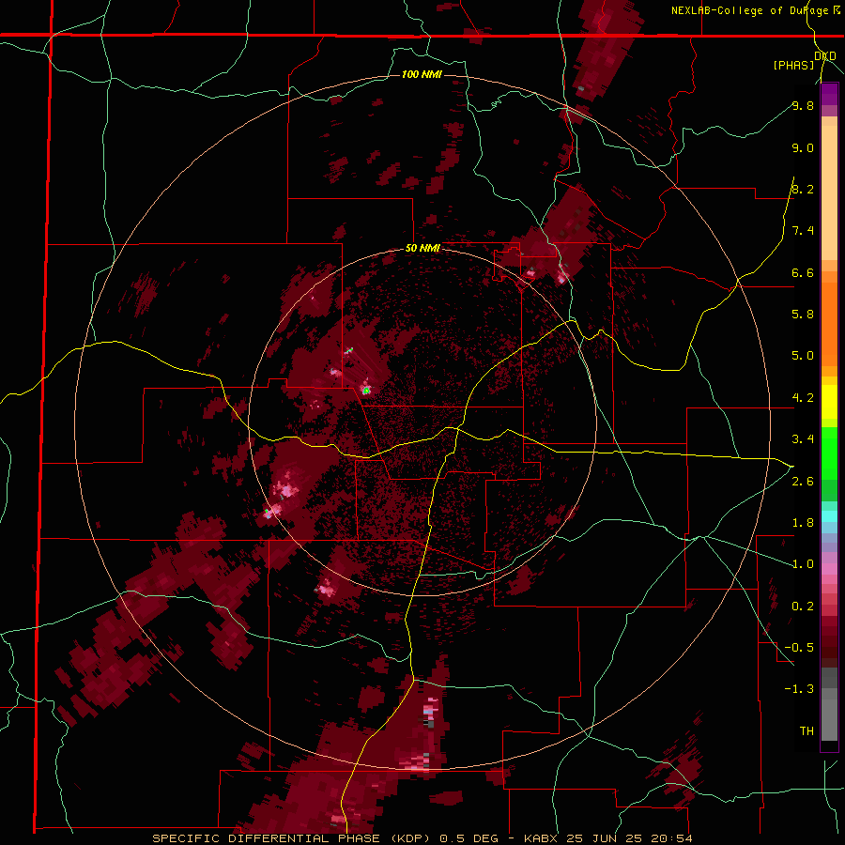Select the 50 NMI range ring label
This screenshot has width=845, height=845.
tap(422, 249)
